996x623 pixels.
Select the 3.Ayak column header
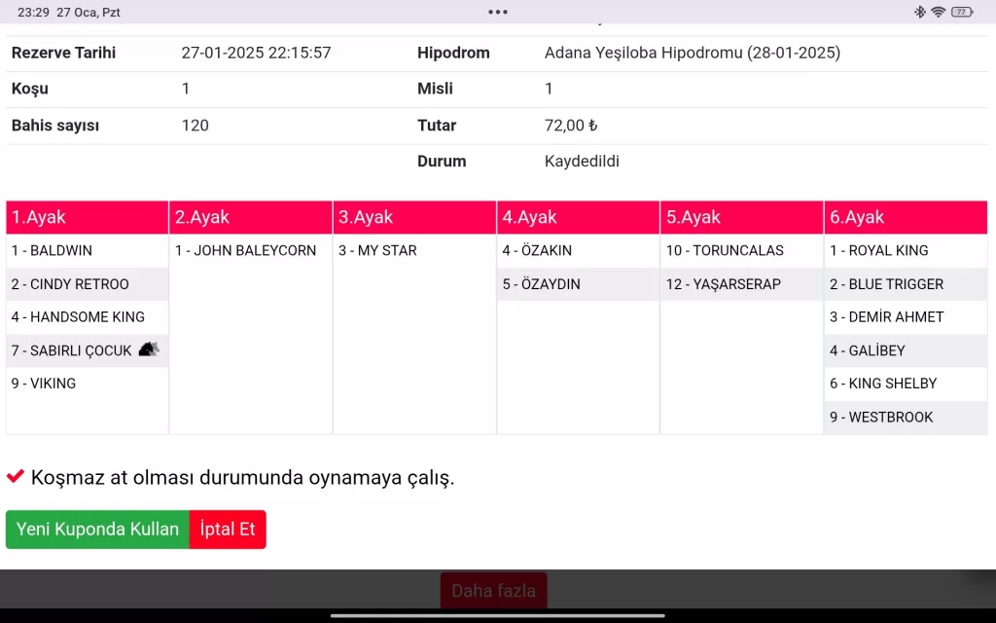click(x=414, y=217)
